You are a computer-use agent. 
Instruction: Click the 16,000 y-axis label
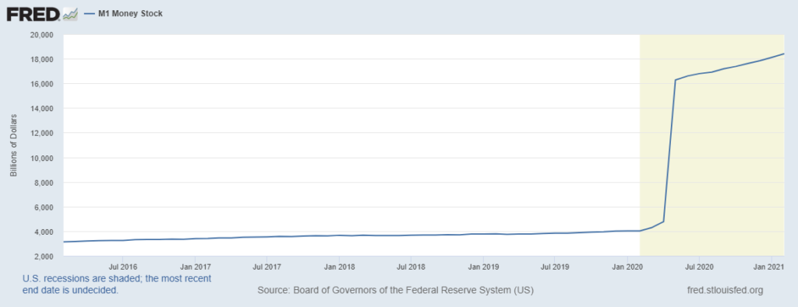(44, 84)
